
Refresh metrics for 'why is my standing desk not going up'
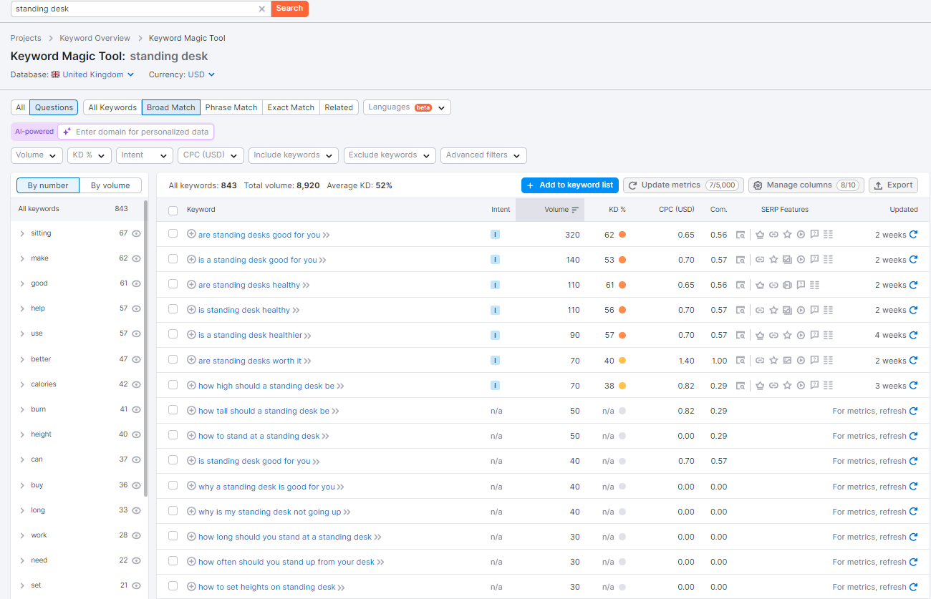point(913,512)
